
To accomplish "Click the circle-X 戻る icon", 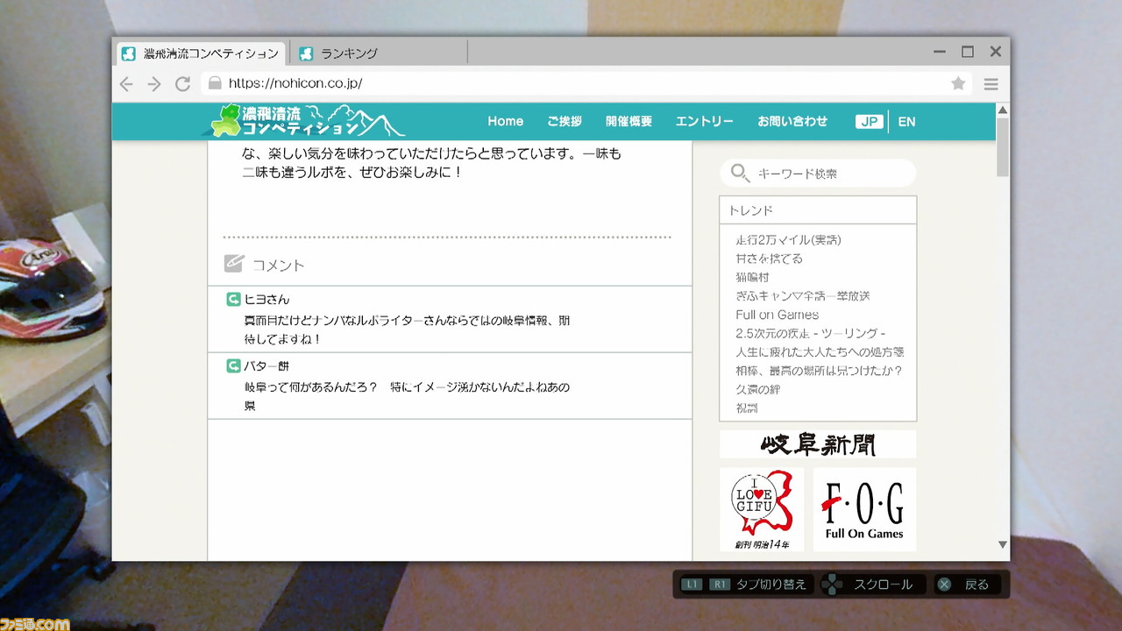I will pyautogui.click(x=944, y=585).
